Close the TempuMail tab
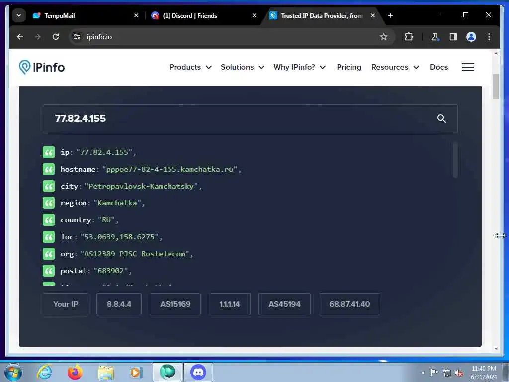The image size is (509, 382). tap(136, 15)
